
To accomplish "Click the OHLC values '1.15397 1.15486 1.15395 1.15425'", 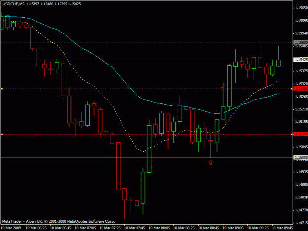I will pos(54,4).
